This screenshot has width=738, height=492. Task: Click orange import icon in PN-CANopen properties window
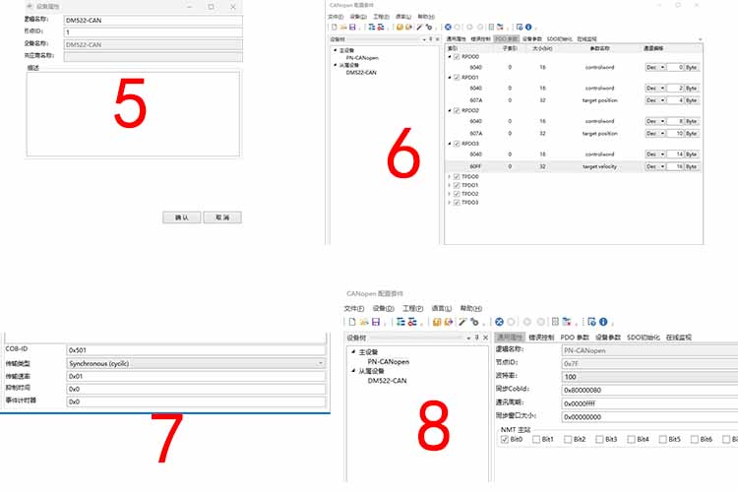click(x=437, y=322)
